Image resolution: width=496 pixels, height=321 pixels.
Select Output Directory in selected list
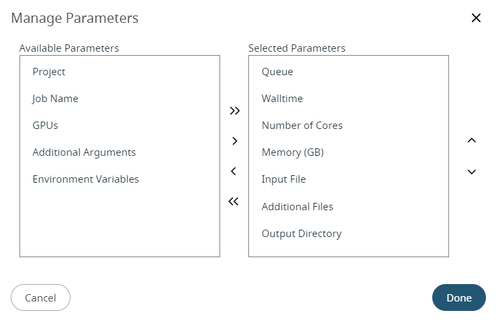(x=301, y=234)
